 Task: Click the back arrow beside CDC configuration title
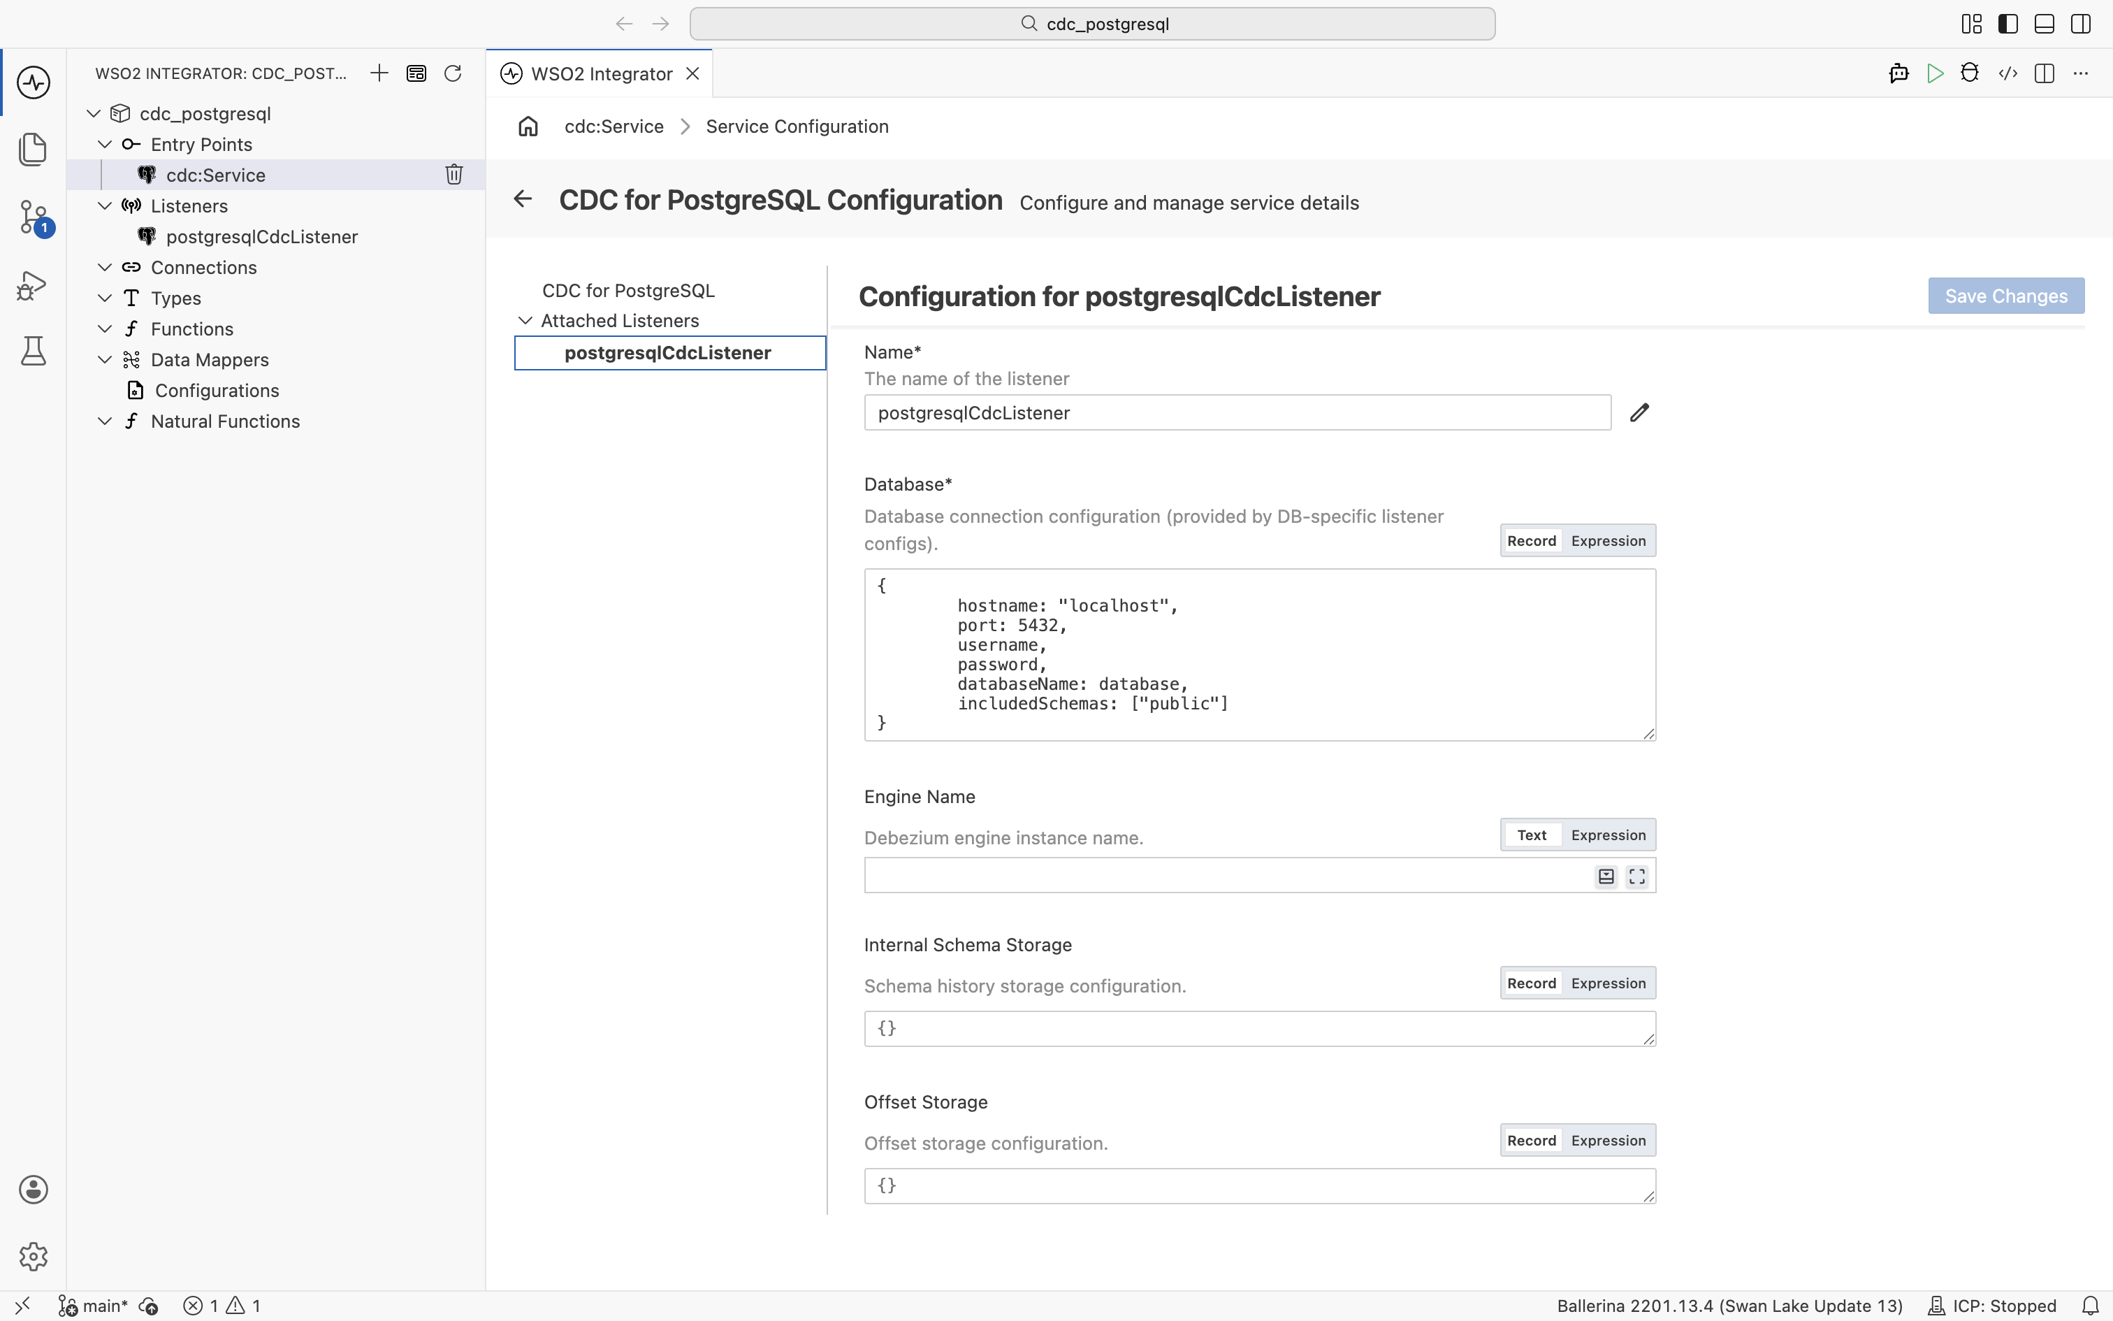point(523,199)
